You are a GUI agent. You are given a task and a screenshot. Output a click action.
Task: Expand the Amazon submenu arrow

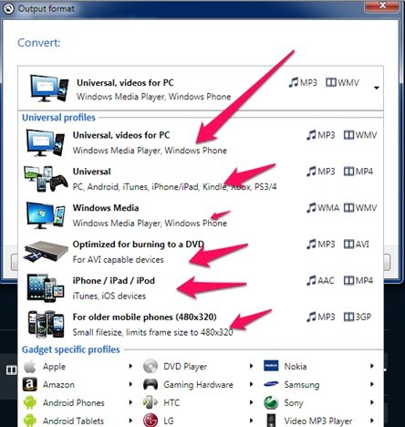click(130, 384)
